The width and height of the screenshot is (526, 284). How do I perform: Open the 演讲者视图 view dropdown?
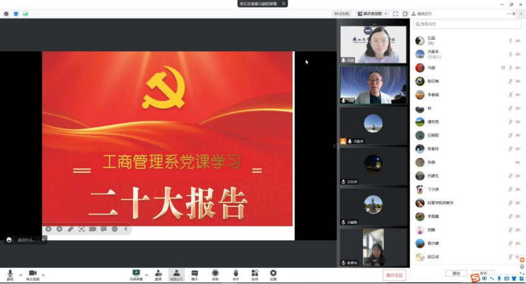tap(372, 13)
